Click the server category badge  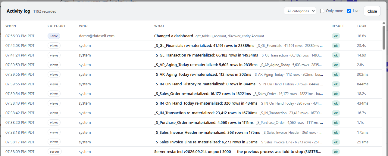(x=55, y=151)
